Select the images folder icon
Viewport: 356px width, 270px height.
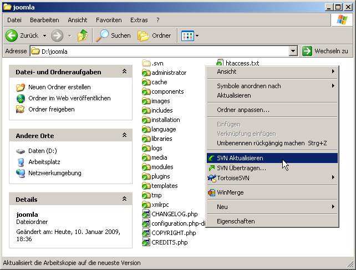tap(146, 101)
